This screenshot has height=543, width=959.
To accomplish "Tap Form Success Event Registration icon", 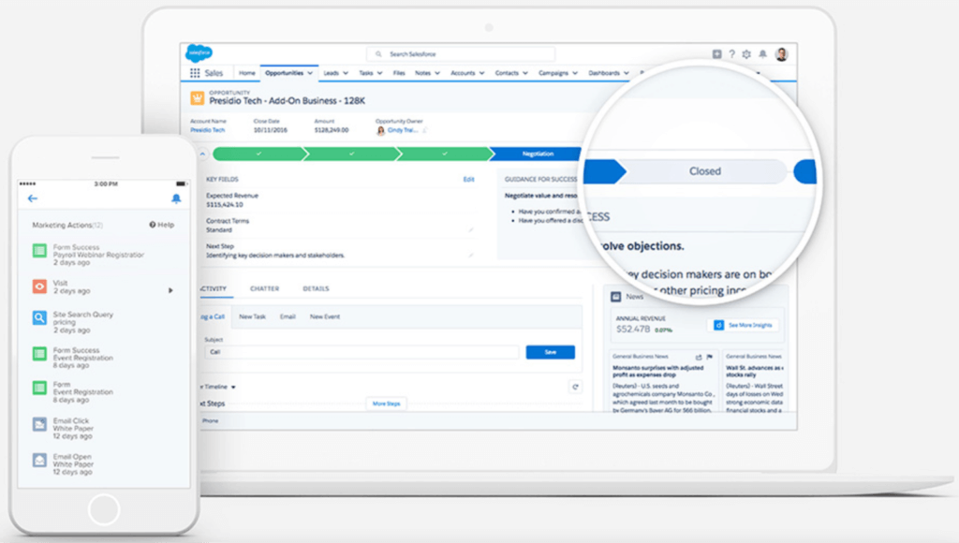I will (39, 354).
